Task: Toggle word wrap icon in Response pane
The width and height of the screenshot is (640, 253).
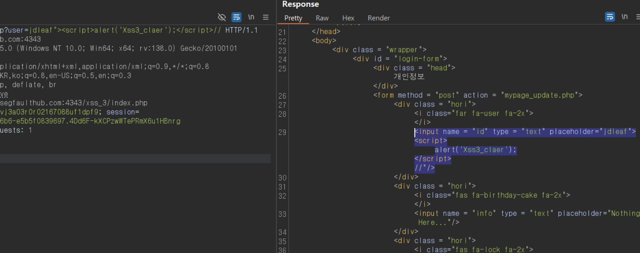Action: pyautogui.click(x=610, y=17)
